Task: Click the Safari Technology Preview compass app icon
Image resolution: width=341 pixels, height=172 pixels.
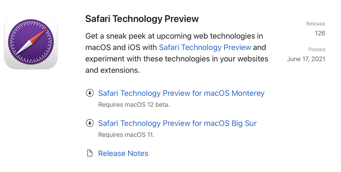Action: (31, 42)
